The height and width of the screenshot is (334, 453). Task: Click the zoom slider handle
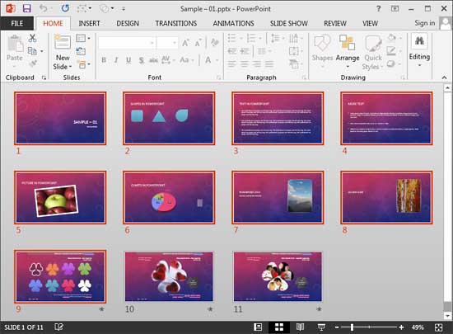[352, 327]
